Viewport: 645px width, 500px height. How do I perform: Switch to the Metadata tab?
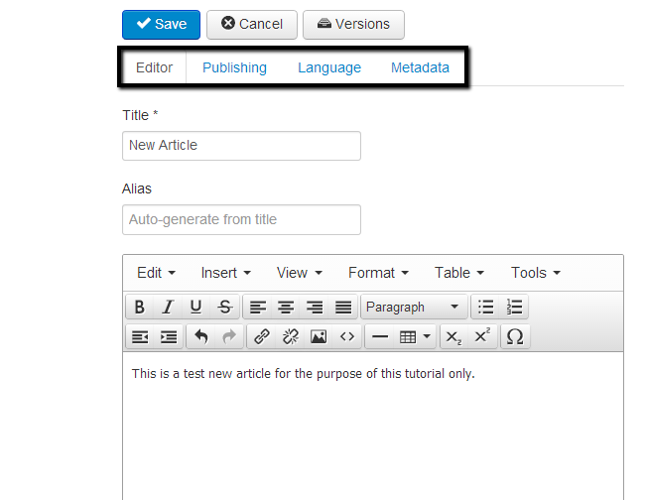pos(420,68)
